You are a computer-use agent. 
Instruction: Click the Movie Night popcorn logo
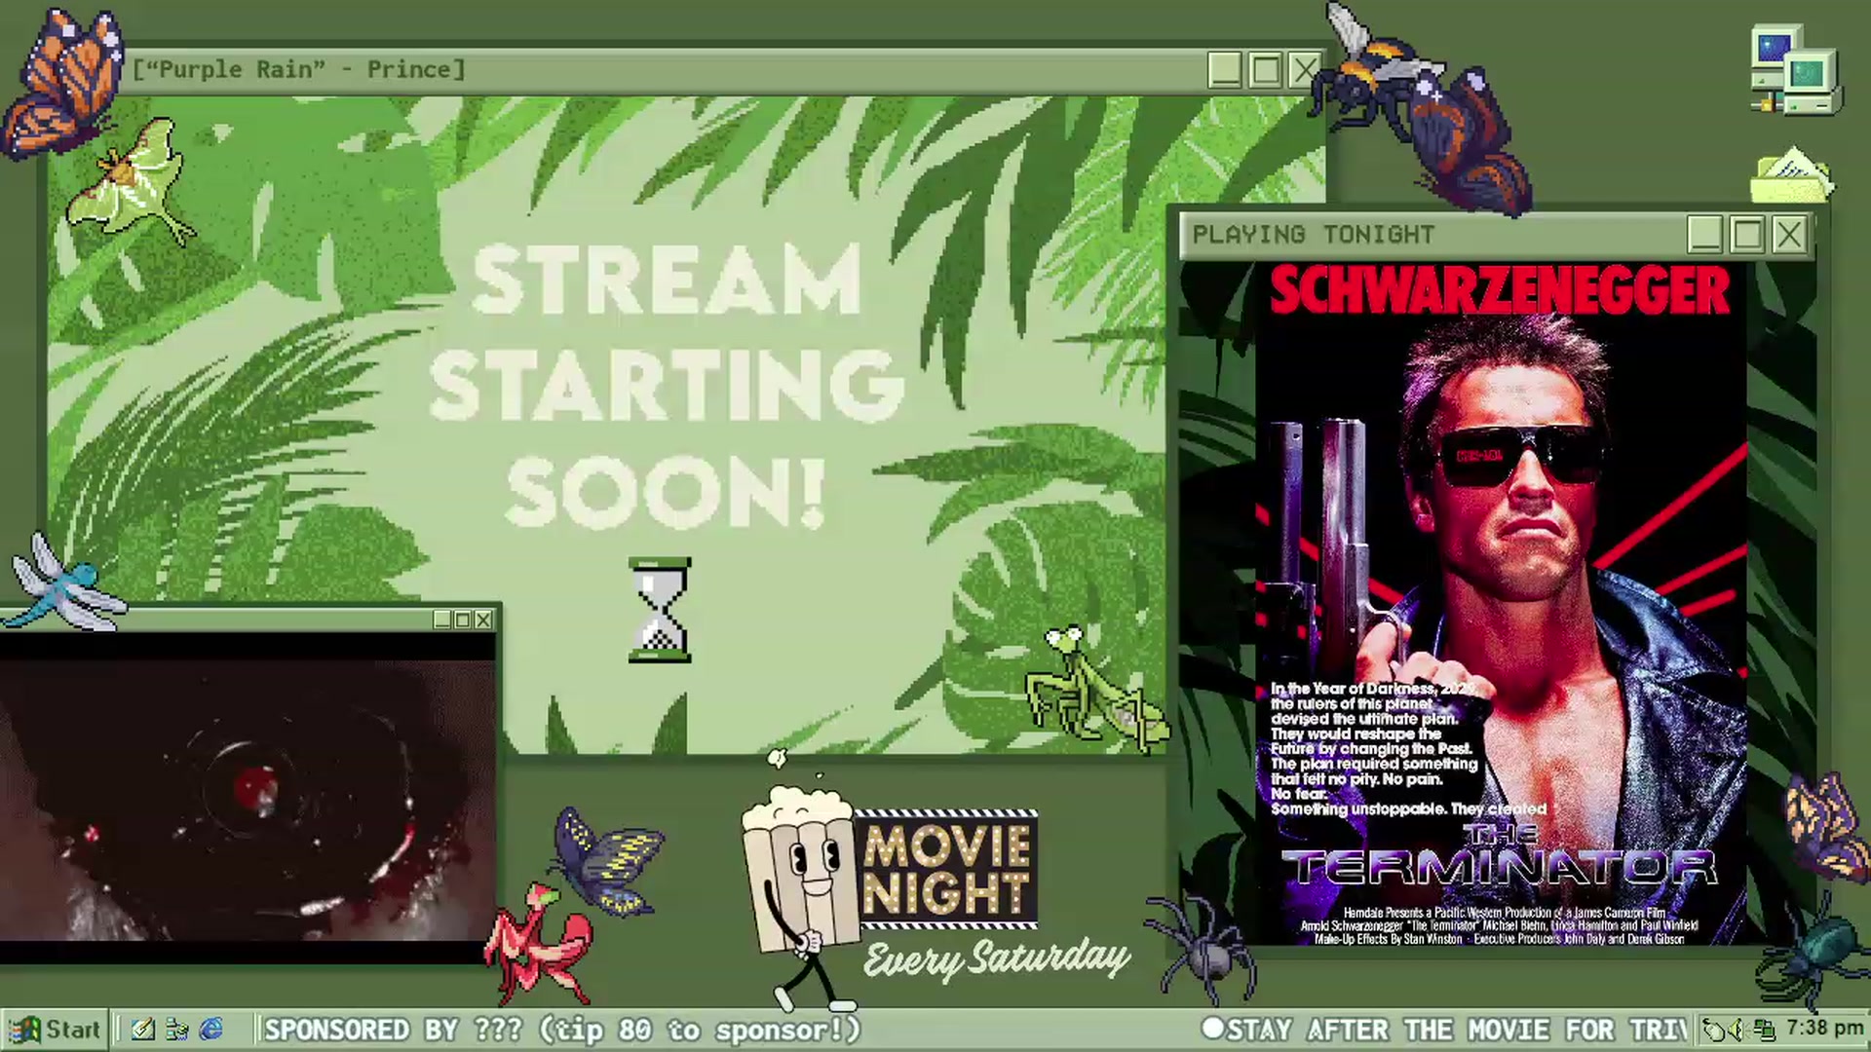pos(889,882)
